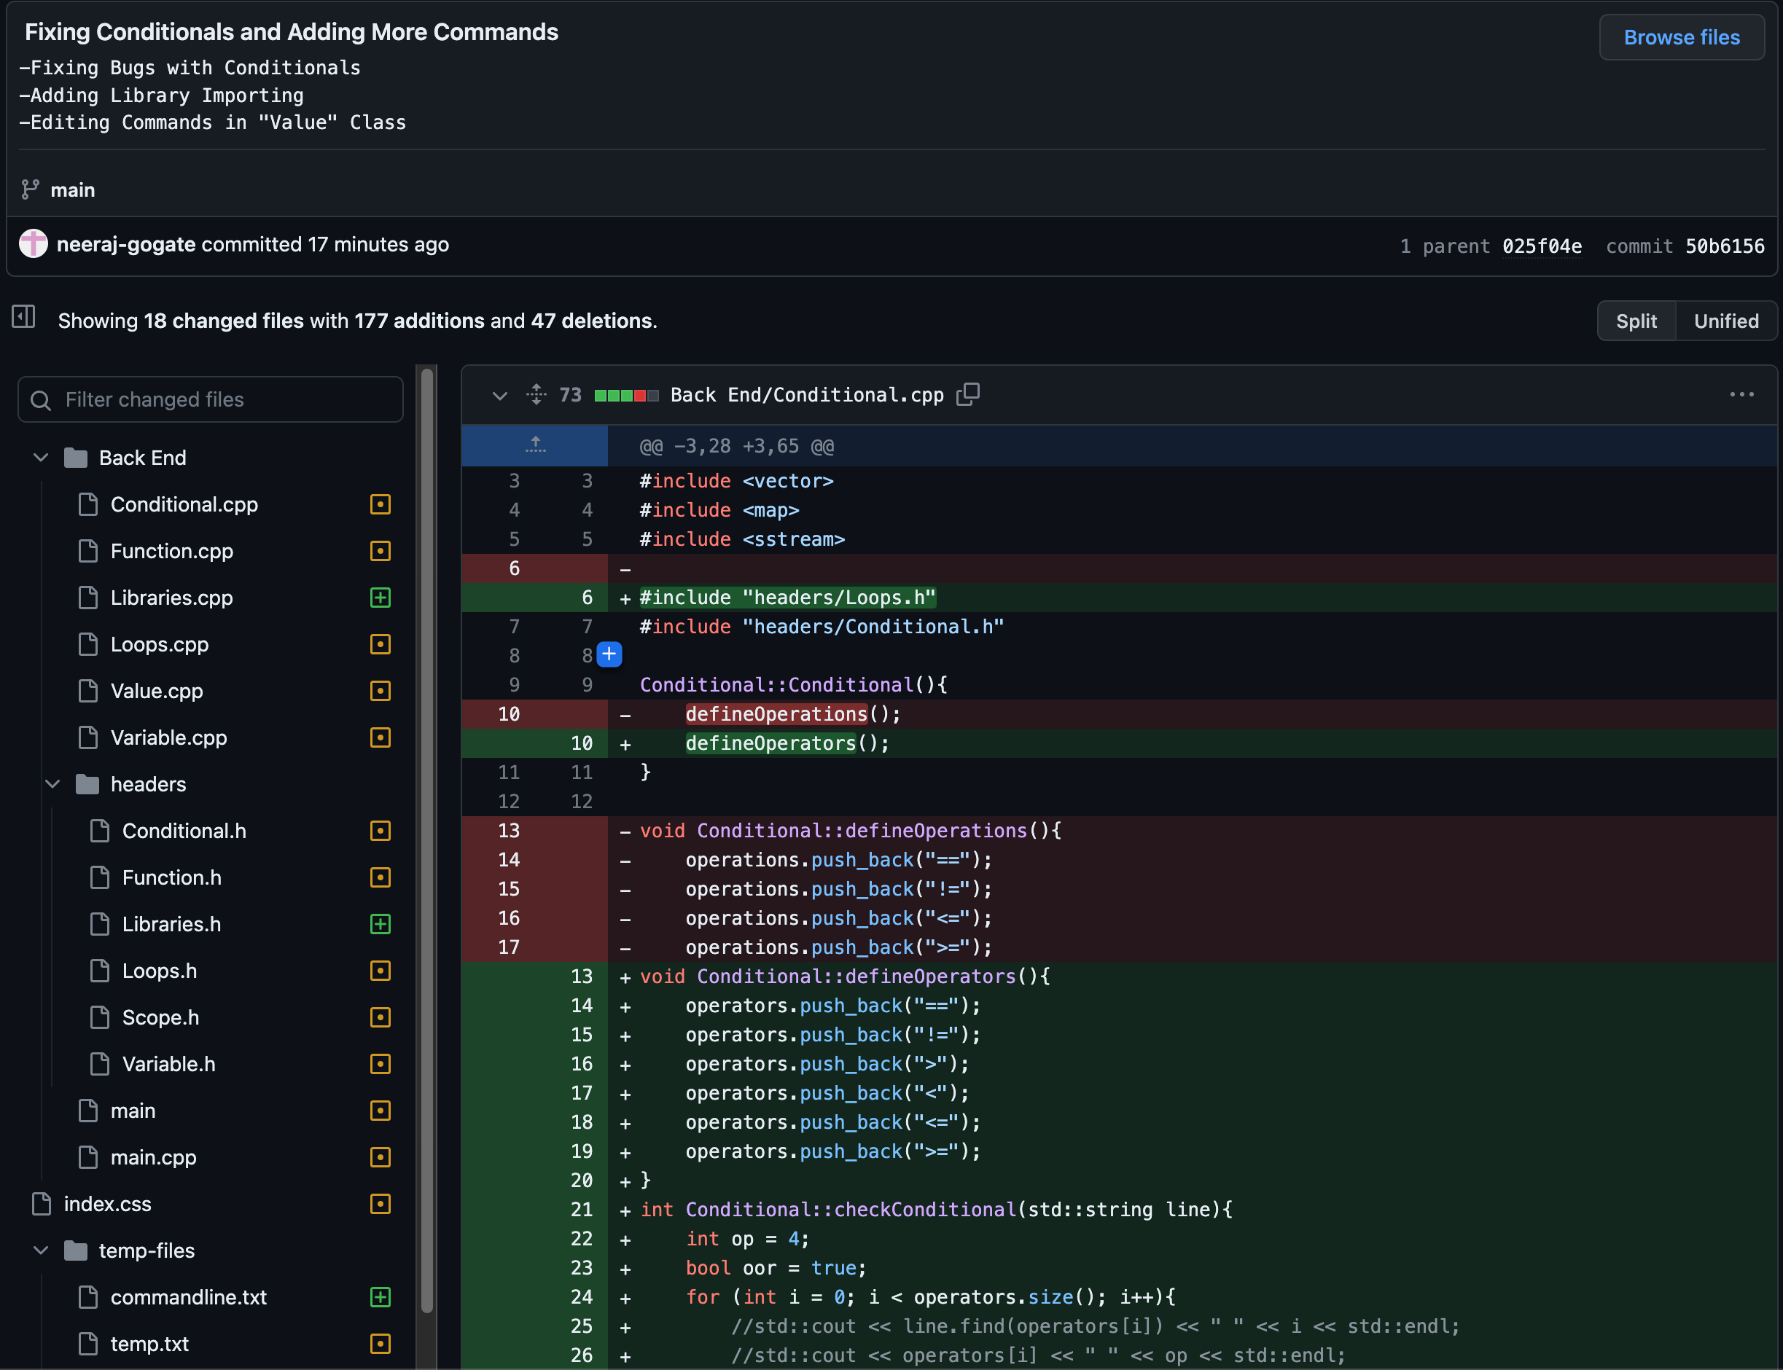
Task: Click the Browse files button
Action: click(x=1681, y=37)
